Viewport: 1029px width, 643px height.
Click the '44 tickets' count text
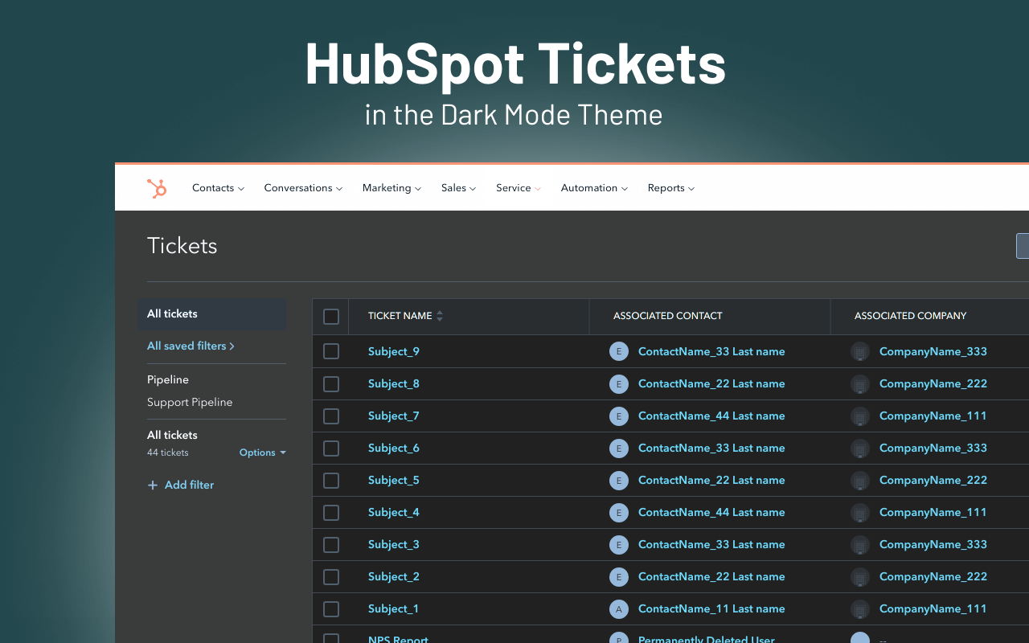pos(168,453)
